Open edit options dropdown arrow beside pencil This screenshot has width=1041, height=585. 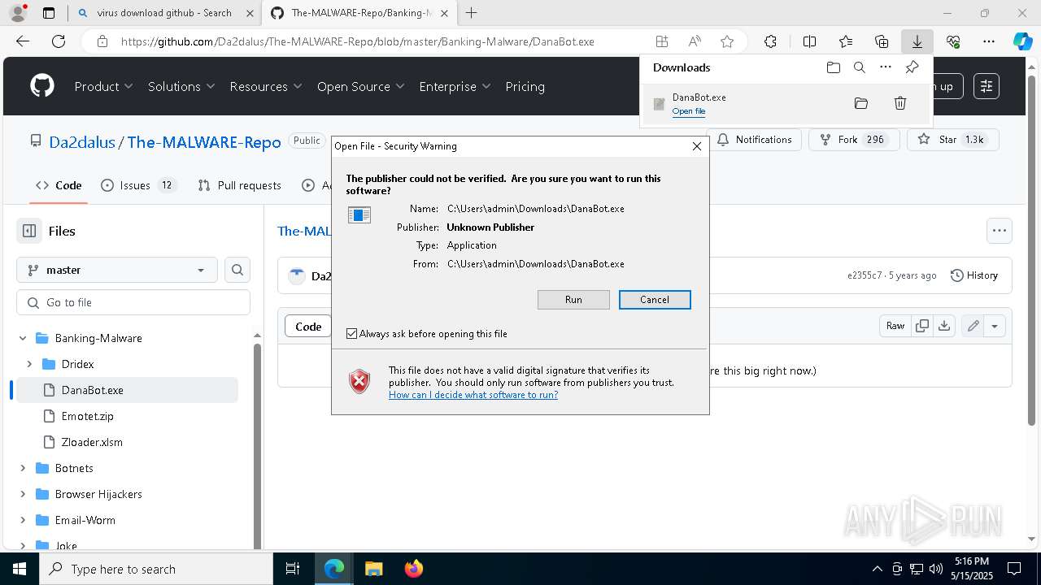pyautogui.click(x=995, y=326)
